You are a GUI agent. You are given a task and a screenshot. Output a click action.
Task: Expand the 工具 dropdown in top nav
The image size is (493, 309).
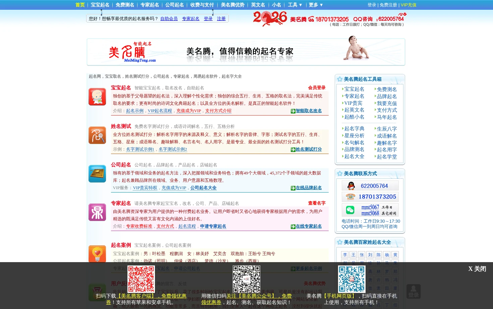(x=295, y=5)
